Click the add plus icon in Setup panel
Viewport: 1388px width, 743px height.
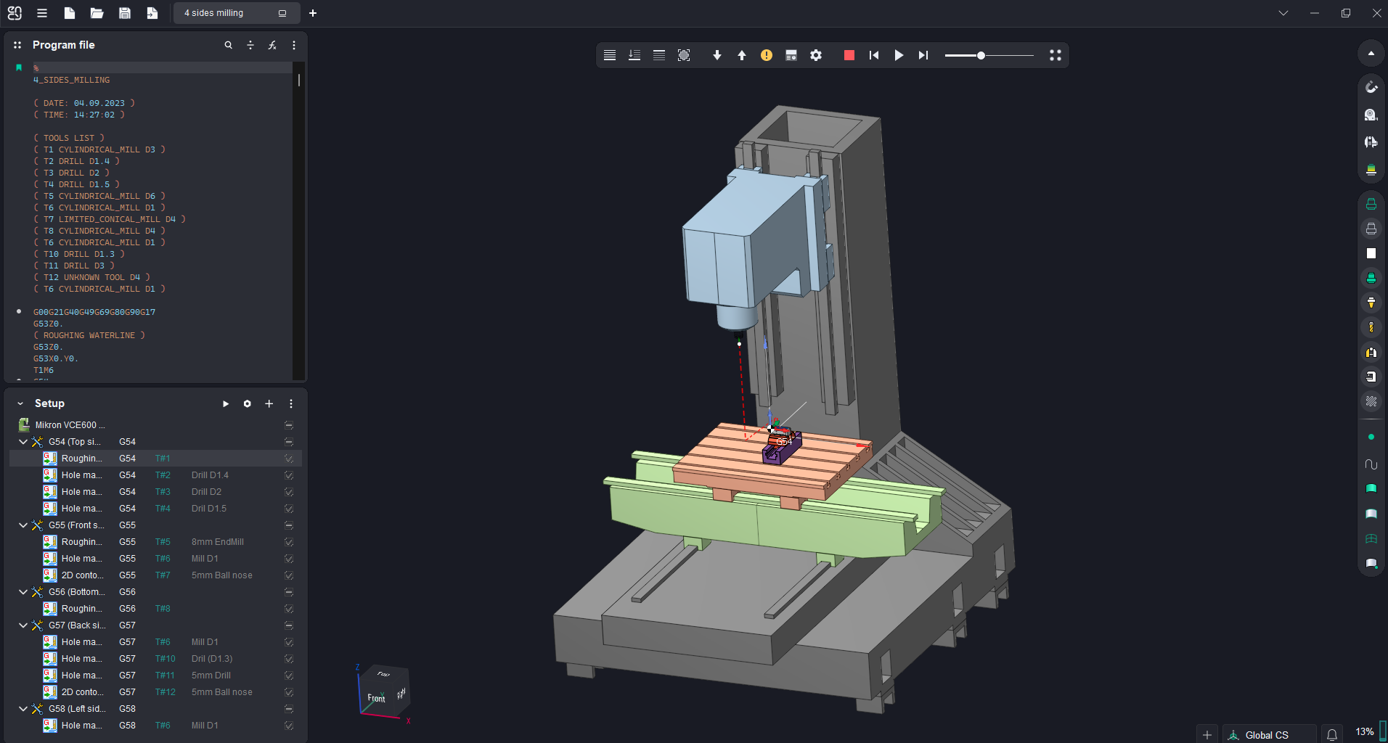(x=269, y=403)
